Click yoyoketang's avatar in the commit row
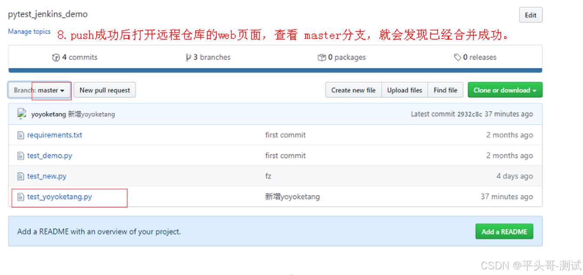Screen dimensions: 583x275 coord(22,113)
